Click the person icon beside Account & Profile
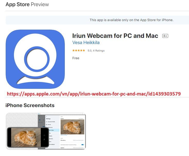189x156 pixels. click(47, 122)
